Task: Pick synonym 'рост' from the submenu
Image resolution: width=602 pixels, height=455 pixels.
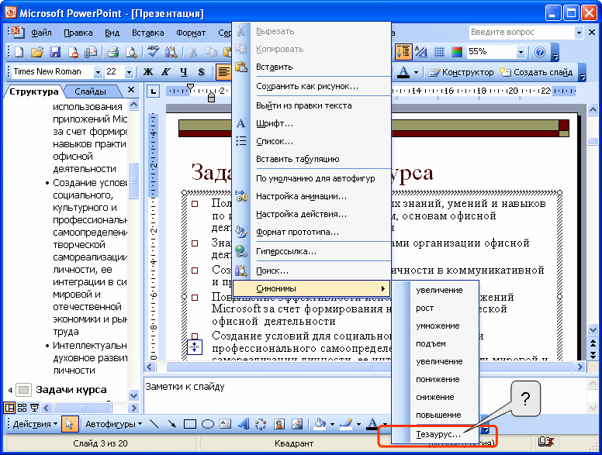Action: point(435,308)
